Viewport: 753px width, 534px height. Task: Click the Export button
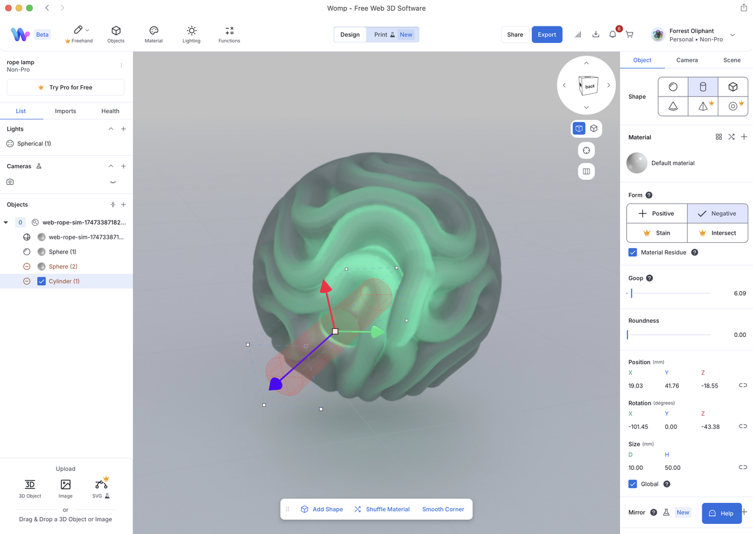pos(547,34)
